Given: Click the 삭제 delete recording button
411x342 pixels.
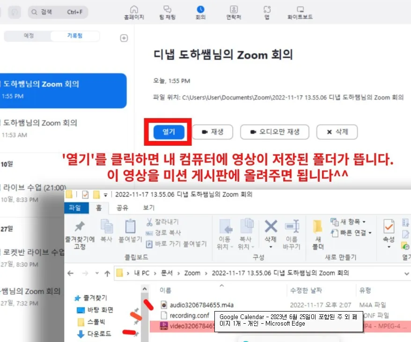Looking at the screenshot, I should 337,132.
